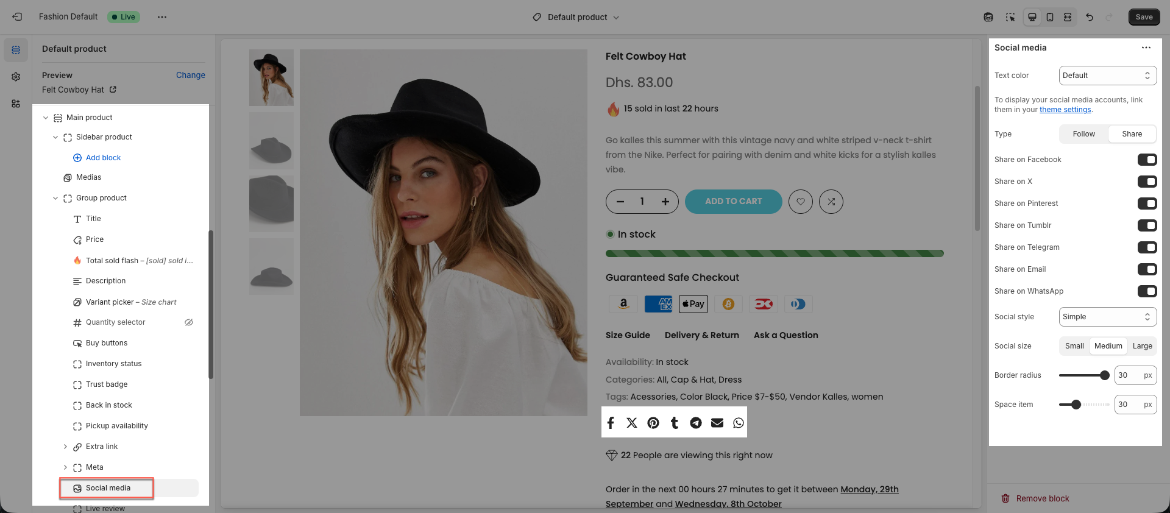Open preview product external link icon

pos(113,90)
